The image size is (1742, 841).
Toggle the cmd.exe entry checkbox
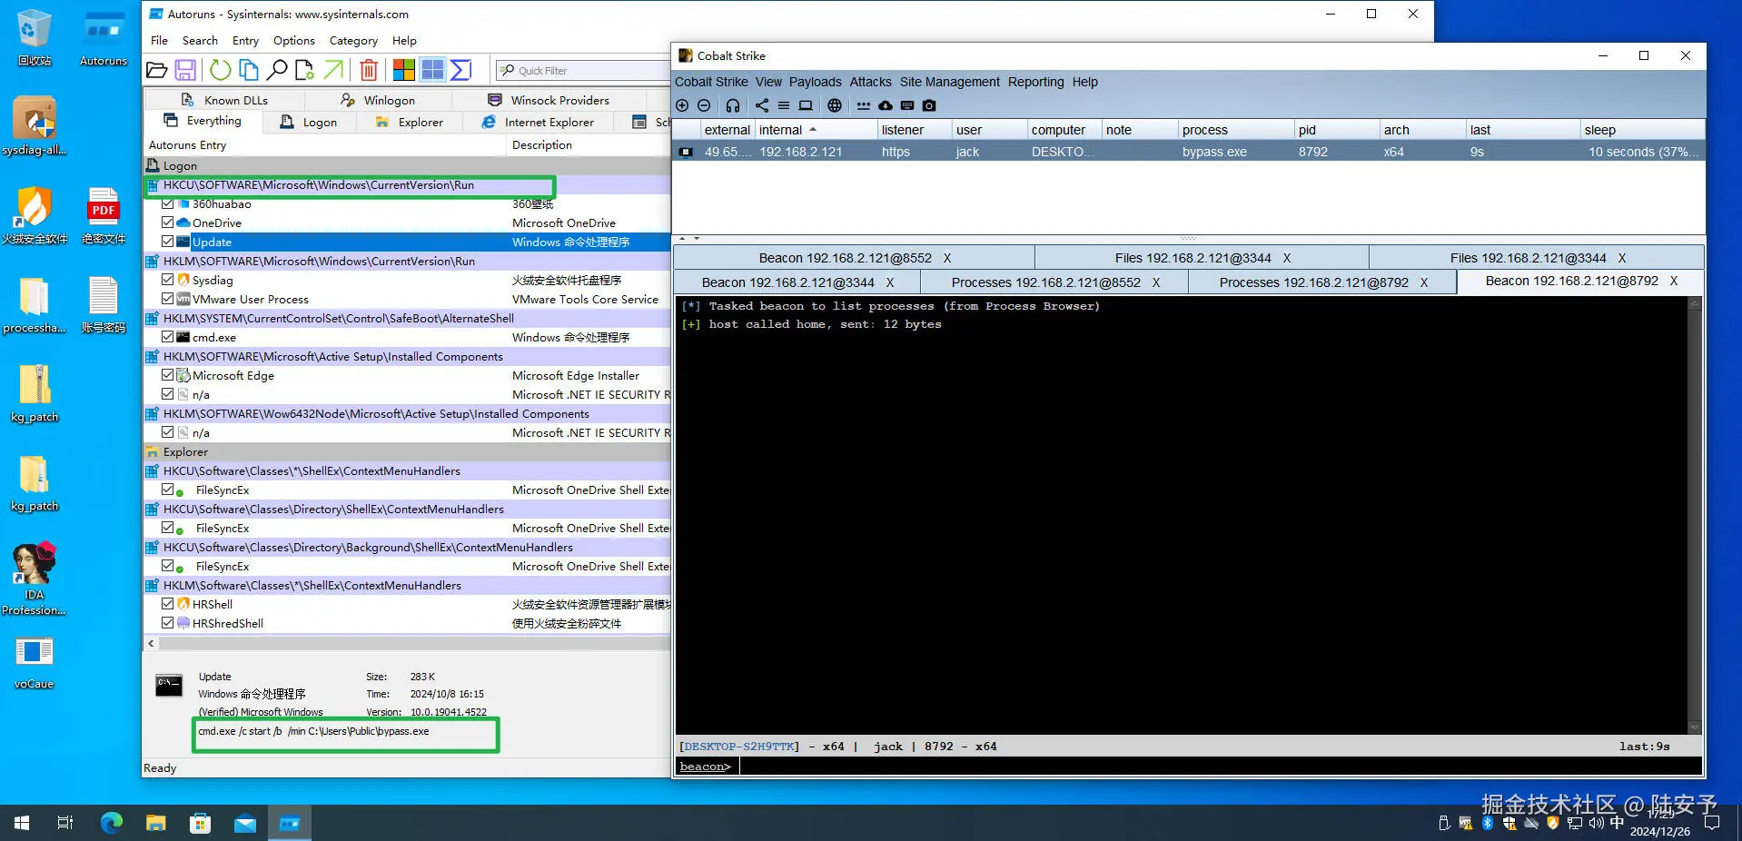[168, 337]
